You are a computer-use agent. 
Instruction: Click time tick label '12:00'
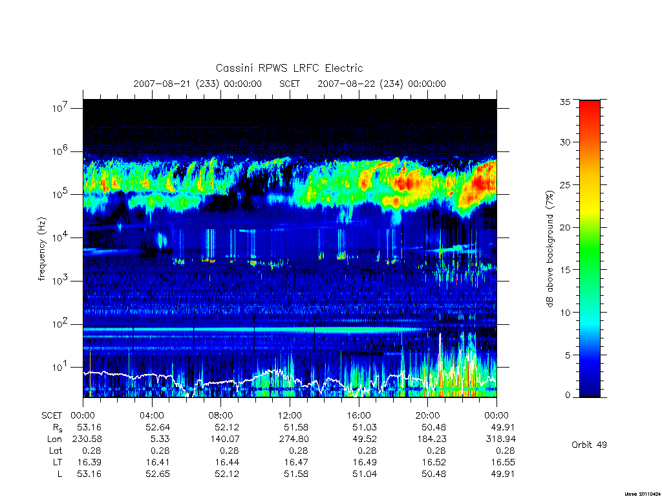290,415
